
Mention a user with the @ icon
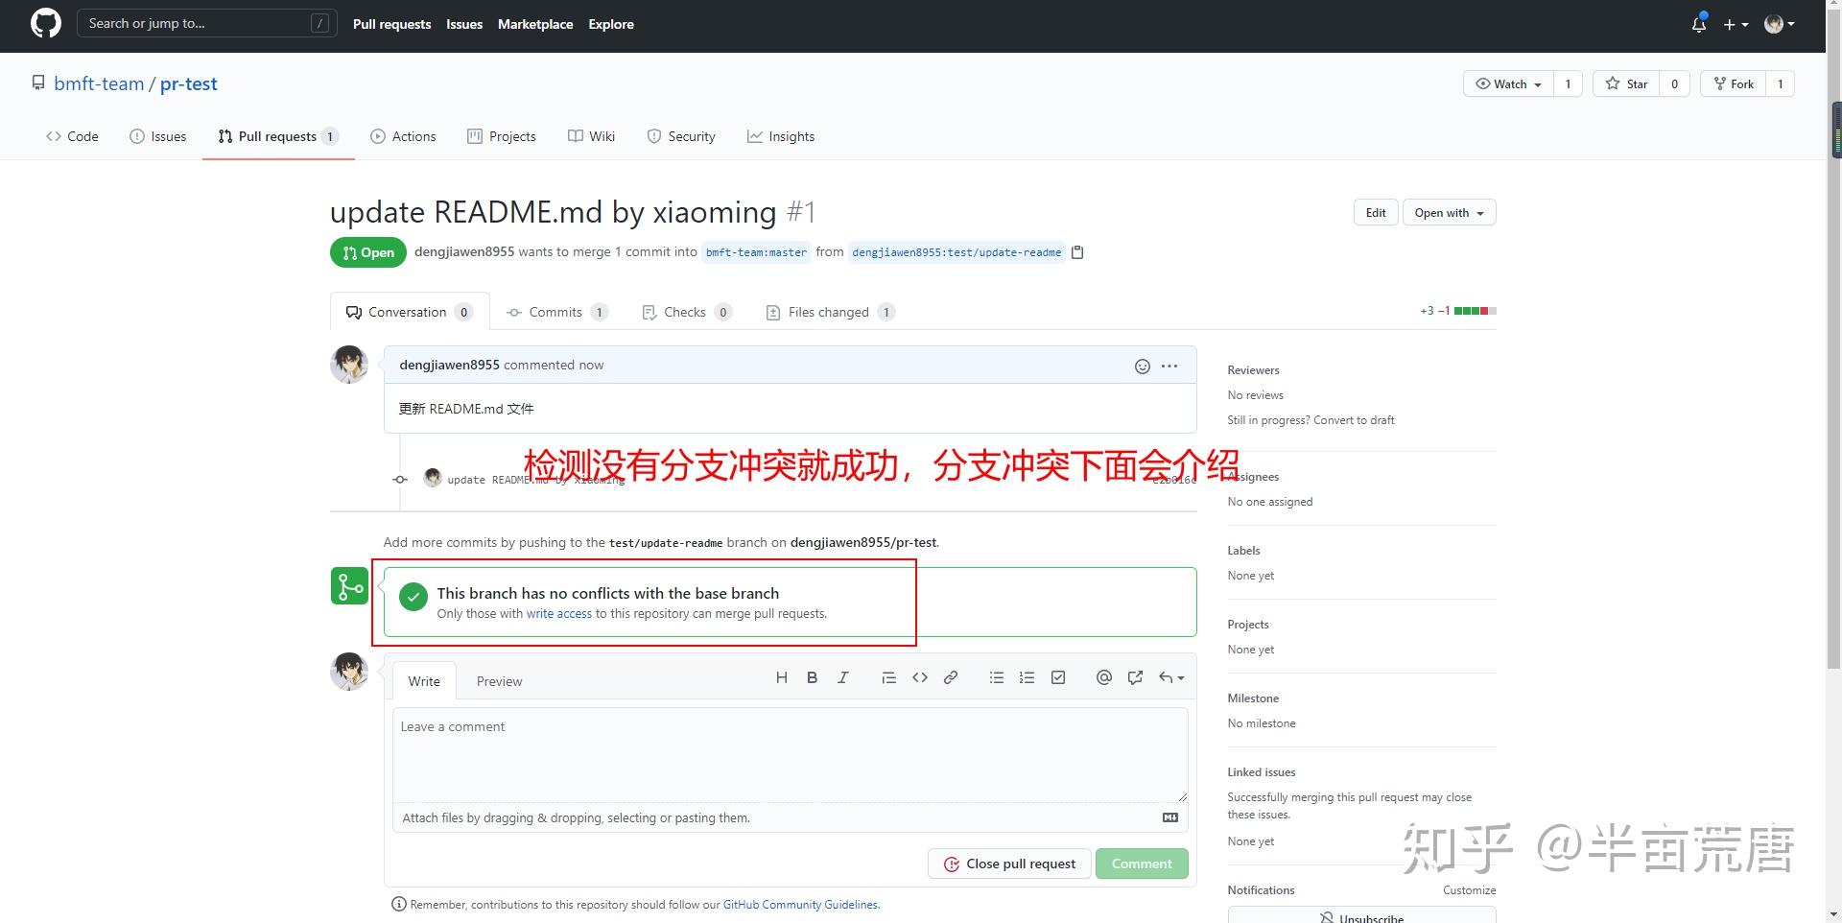point(1104,677)
